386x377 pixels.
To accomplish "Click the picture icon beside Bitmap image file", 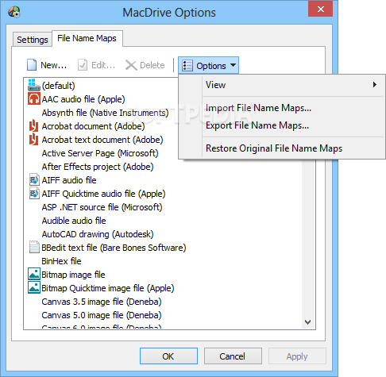I will point(34,274).
